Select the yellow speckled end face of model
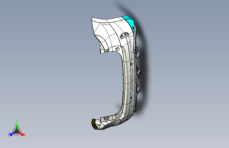Screen dimensions: 229x148 coord(94,124)
